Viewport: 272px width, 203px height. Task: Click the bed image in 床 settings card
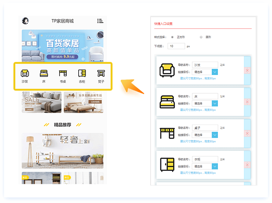167,102
